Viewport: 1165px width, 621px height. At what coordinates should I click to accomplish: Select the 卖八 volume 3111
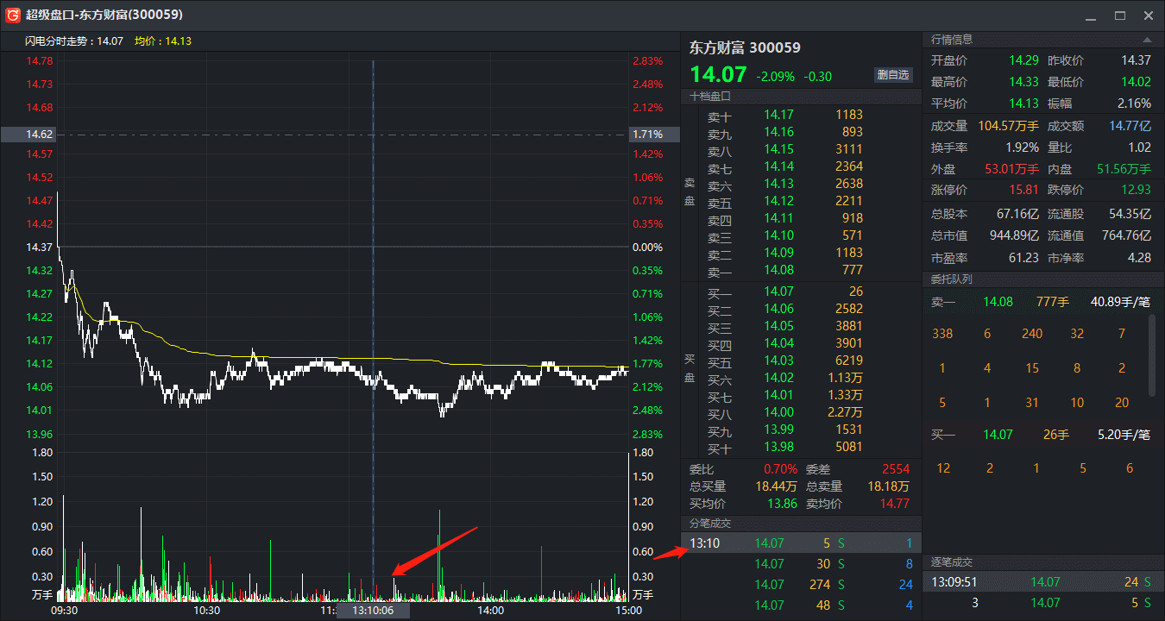(849, 149)
